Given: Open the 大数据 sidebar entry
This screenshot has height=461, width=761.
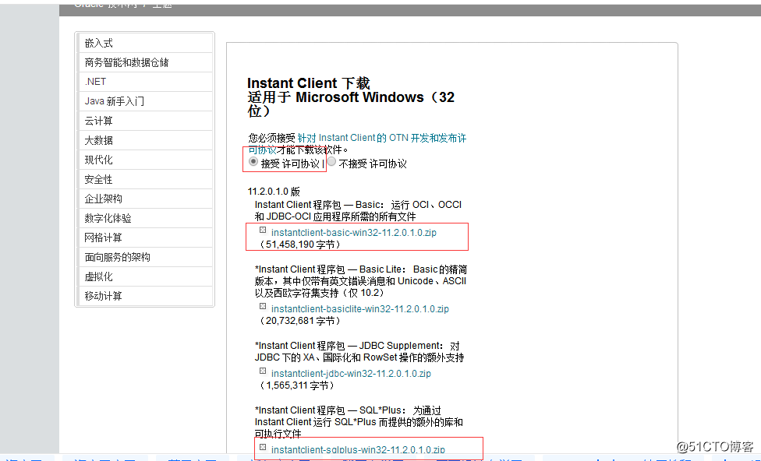Looking at the screenshot, I should tap(144, 140).
